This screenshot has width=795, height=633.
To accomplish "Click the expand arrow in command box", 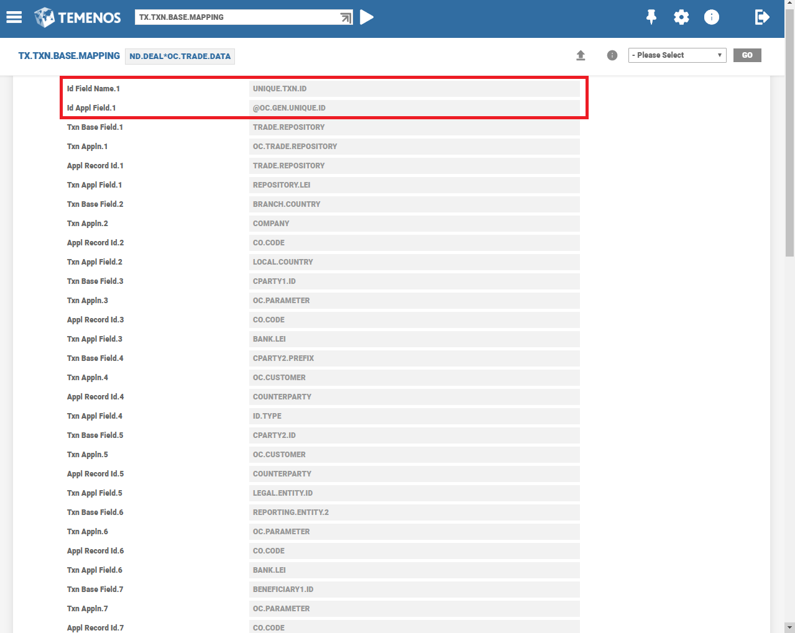I will (x=346, y=17).
